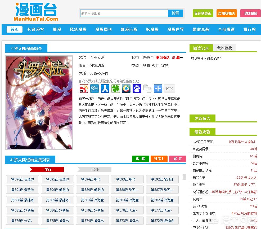Open chapter 第594话 娶亲
Screen dimensions: 261x229
click(92, 179)
